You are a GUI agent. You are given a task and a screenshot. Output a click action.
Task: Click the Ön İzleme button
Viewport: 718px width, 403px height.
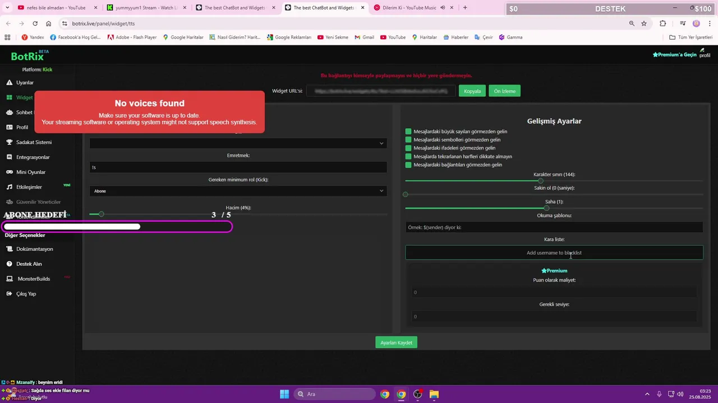[x=504, y=91]
